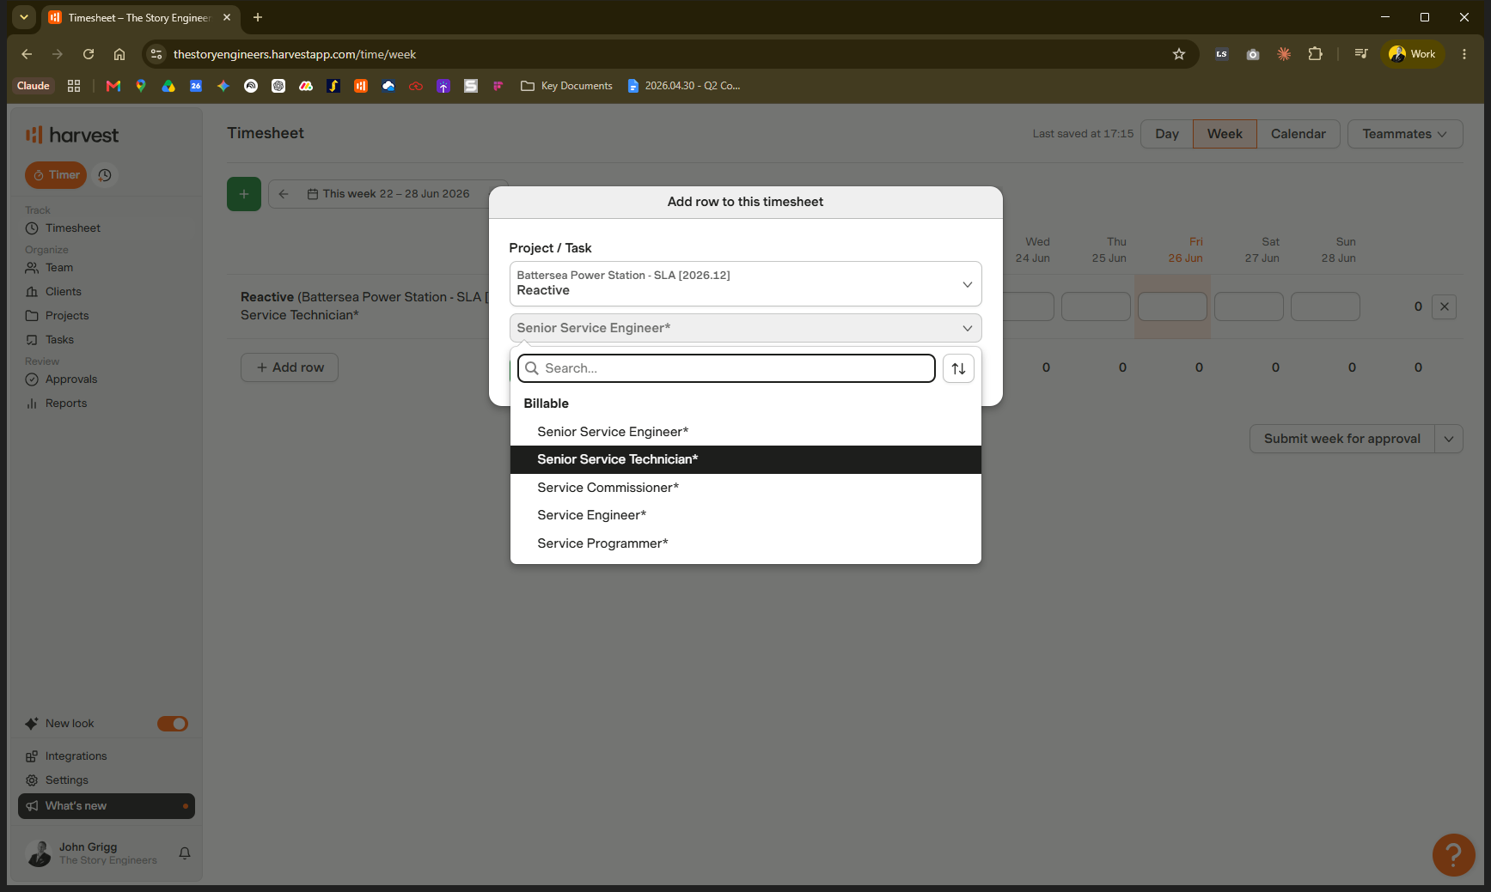The height and width of the screenshot is (892, 1491).
Task: Start the Harvest Timer
Action: pos(56,175)
